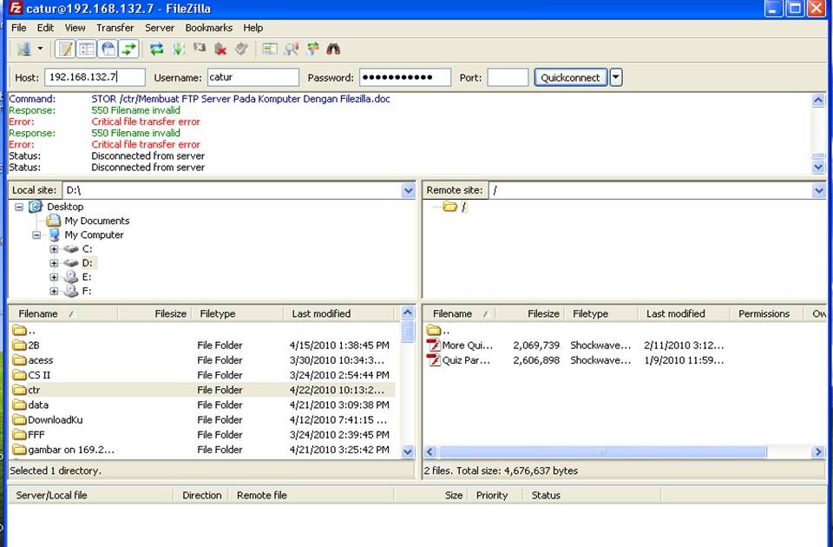Select the 2B folder icon
This screenshot has width=833, height=547.
tap(19, 345)
